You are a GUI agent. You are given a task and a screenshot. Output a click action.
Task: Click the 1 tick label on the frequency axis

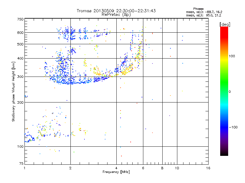[24, 168]
